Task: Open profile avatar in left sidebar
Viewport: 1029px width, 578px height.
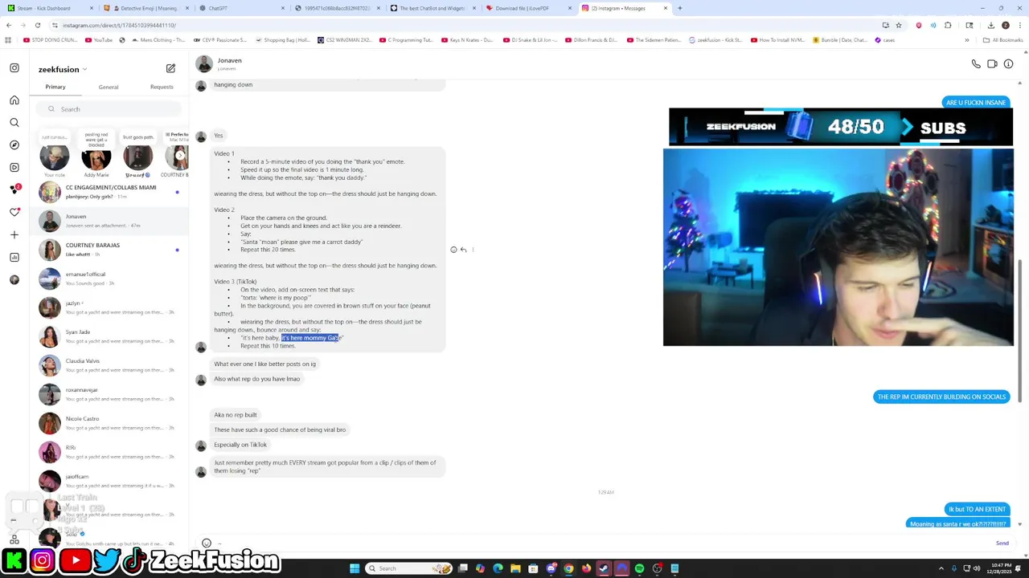Action: (14, 279)
